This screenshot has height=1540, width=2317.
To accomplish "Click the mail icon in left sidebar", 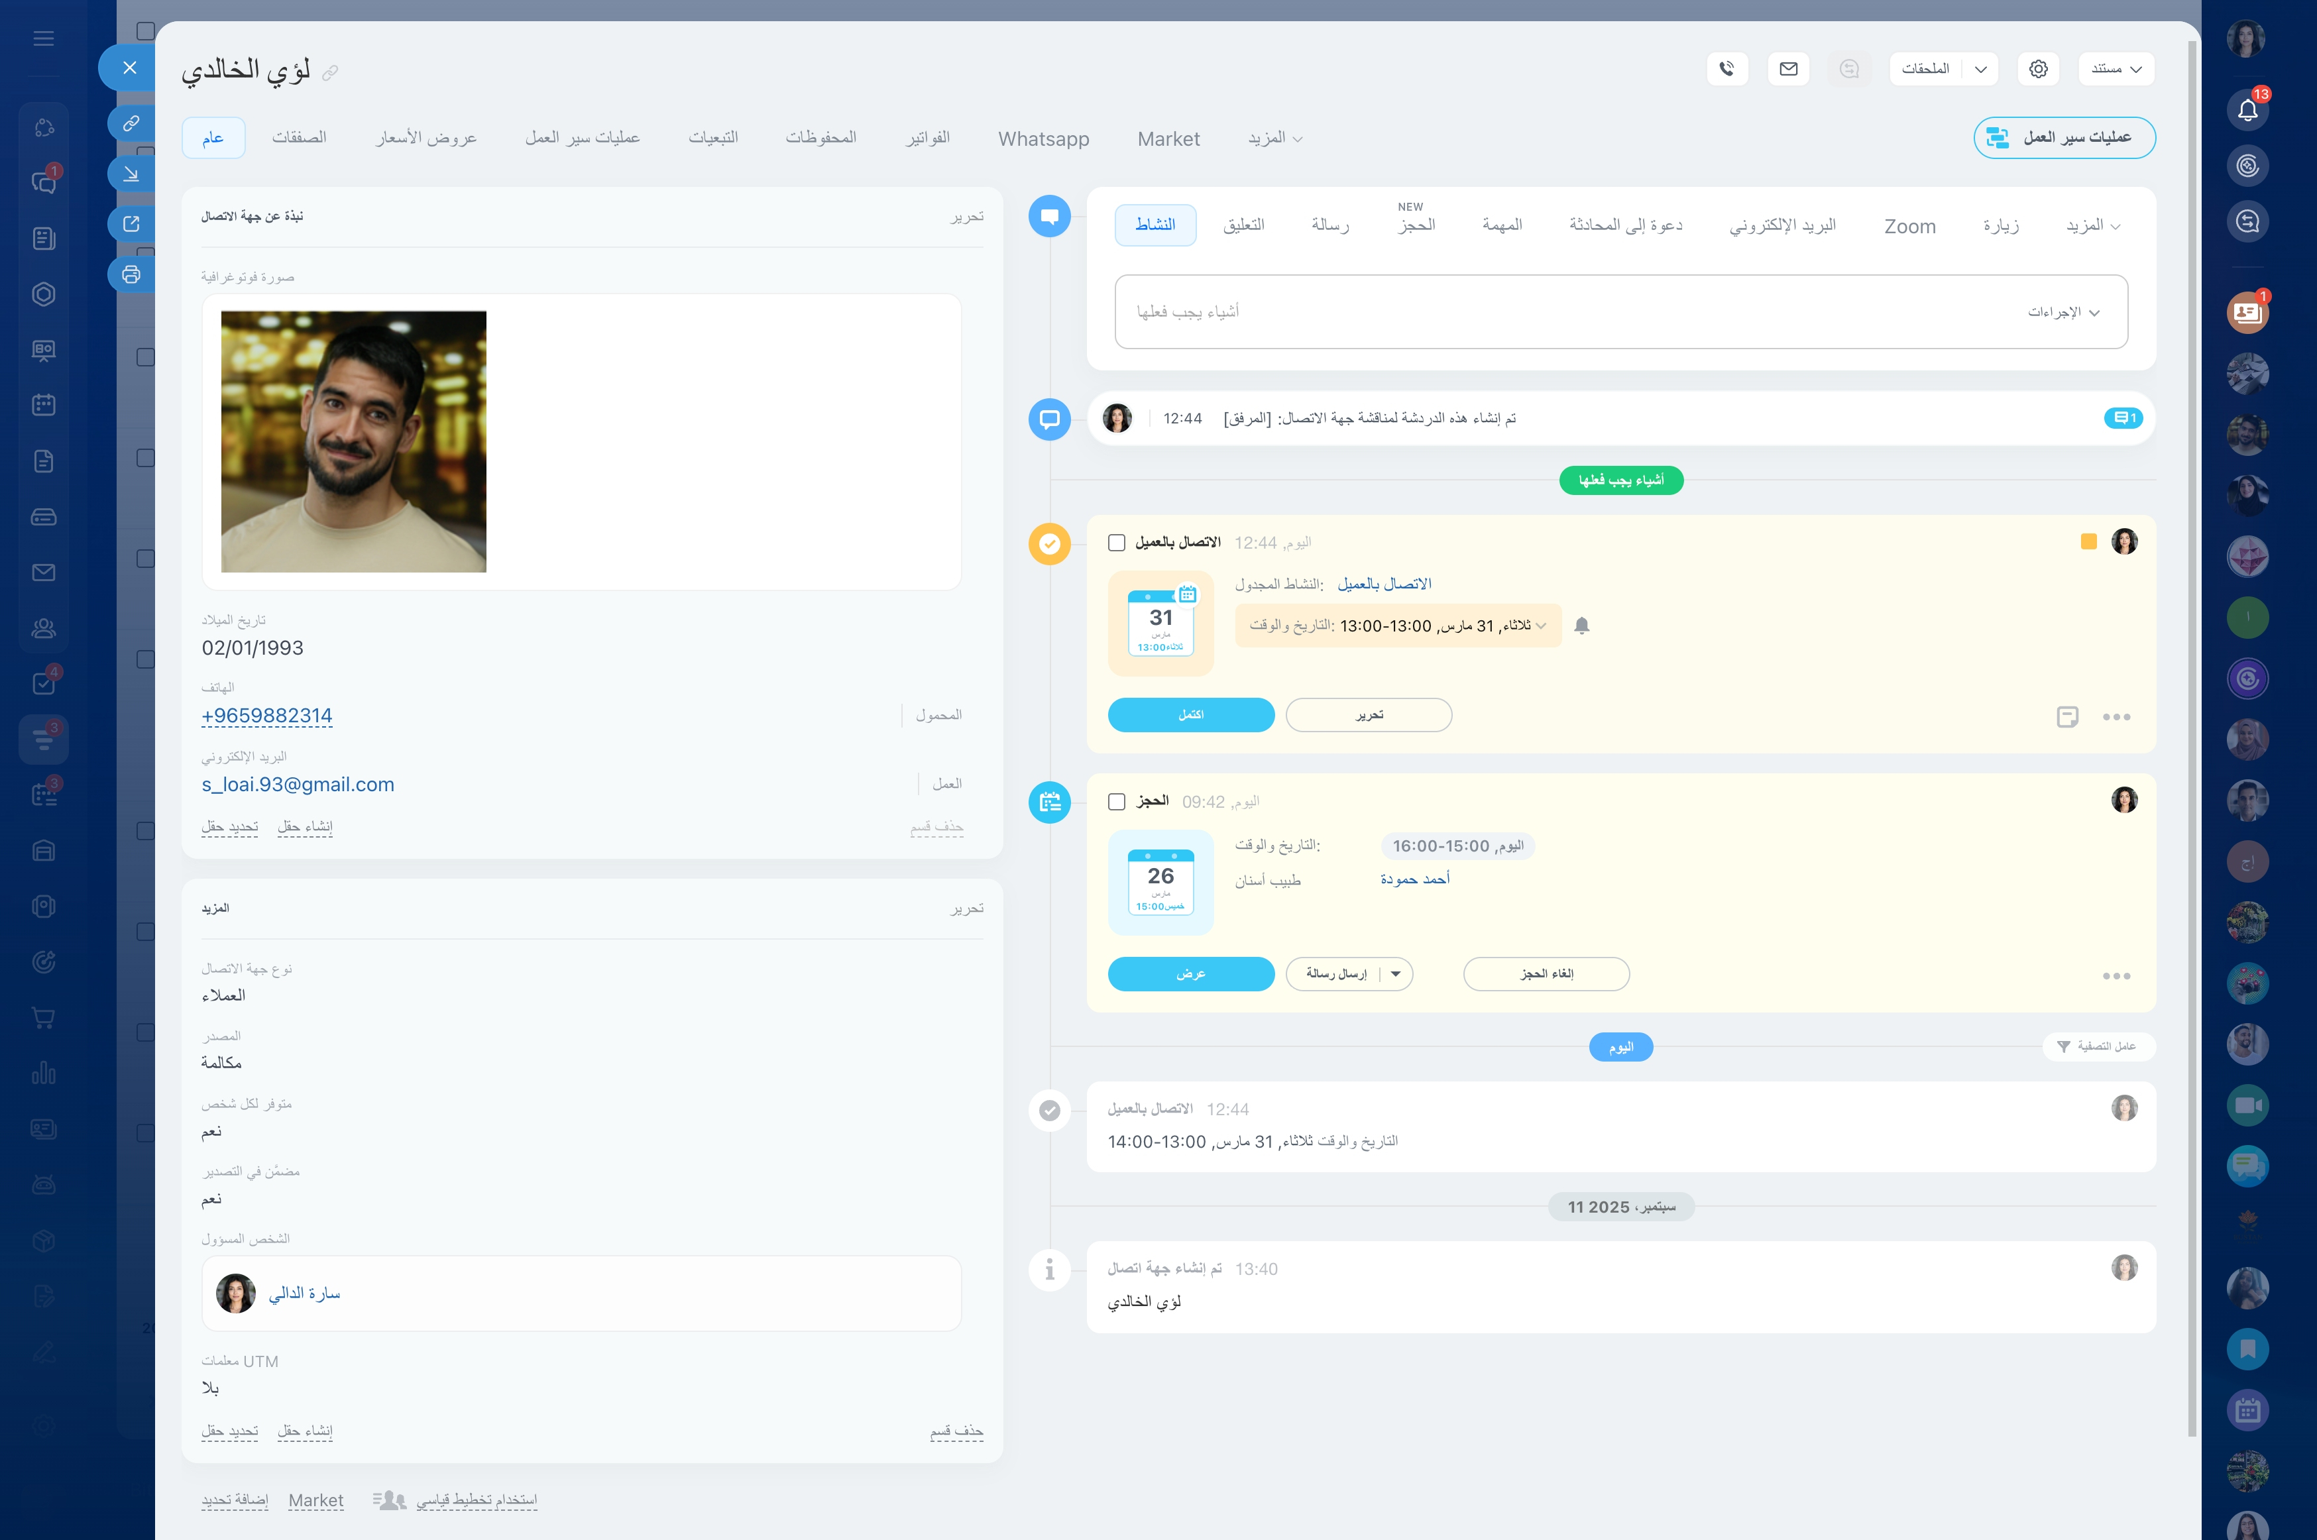I will click(x=43, y=573).
